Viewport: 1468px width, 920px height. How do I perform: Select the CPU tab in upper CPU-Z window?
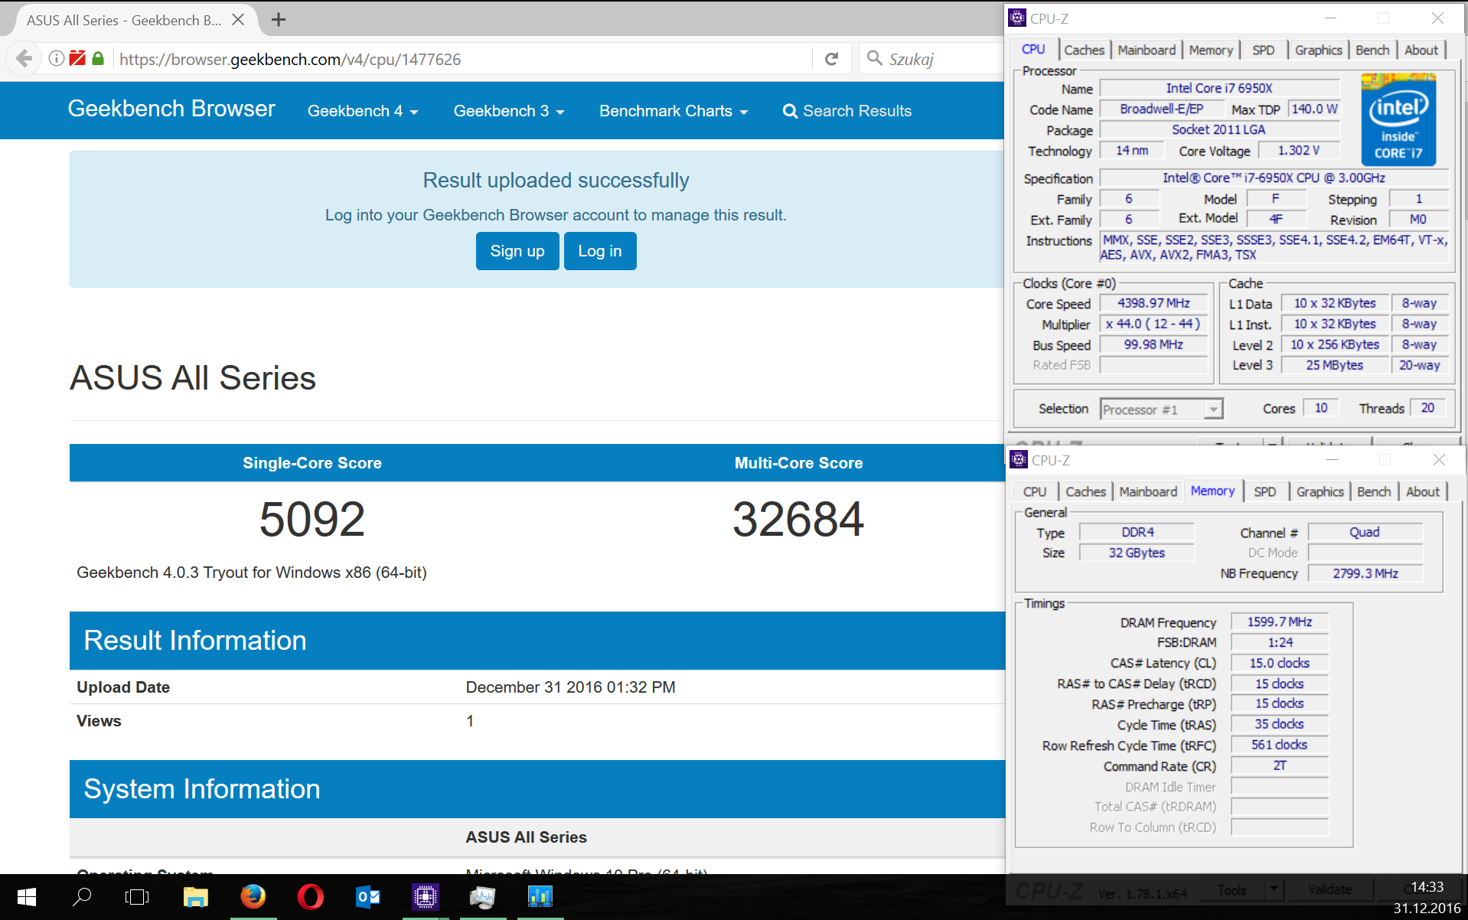pos(1033,49)
